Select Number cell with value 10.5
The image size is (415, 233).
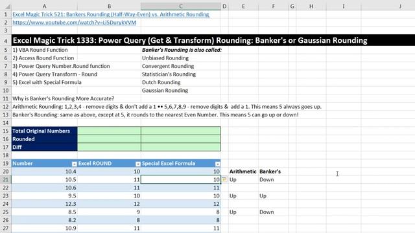(45, 180)
